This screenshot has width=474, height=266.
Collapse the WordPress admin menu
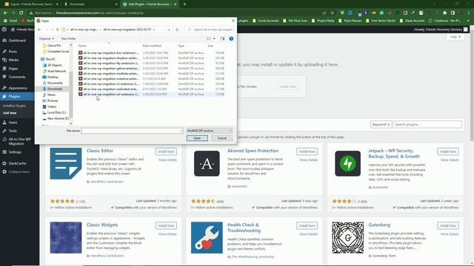19,172
